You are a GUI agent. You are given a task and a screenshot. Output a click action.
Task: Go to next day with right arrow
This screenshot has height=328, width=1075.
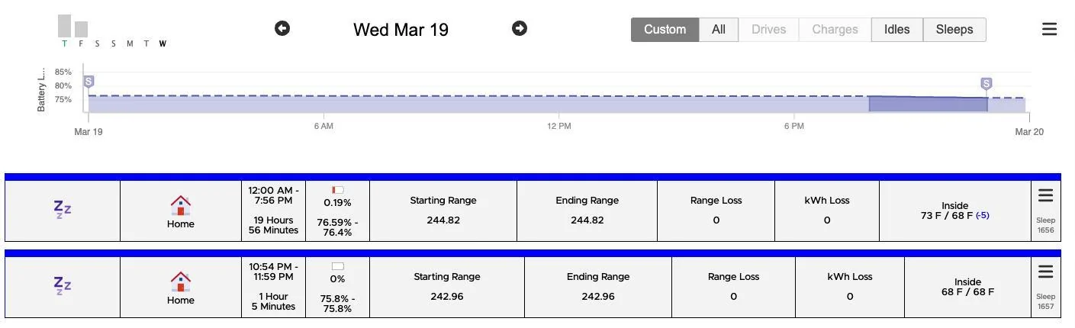(520, 28)
